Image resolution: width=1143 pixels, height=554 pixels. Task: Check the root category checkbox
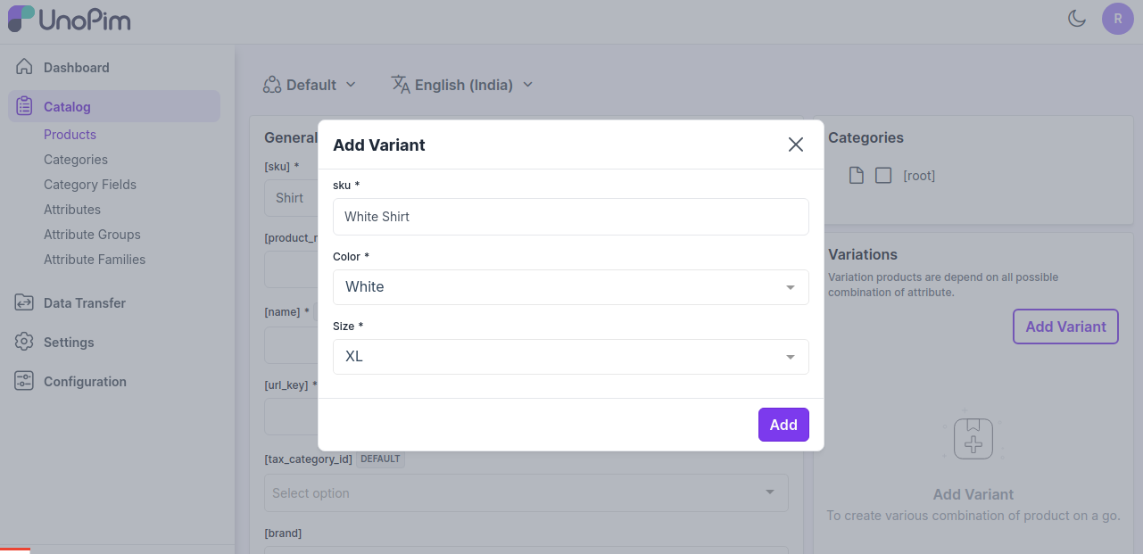883,176
